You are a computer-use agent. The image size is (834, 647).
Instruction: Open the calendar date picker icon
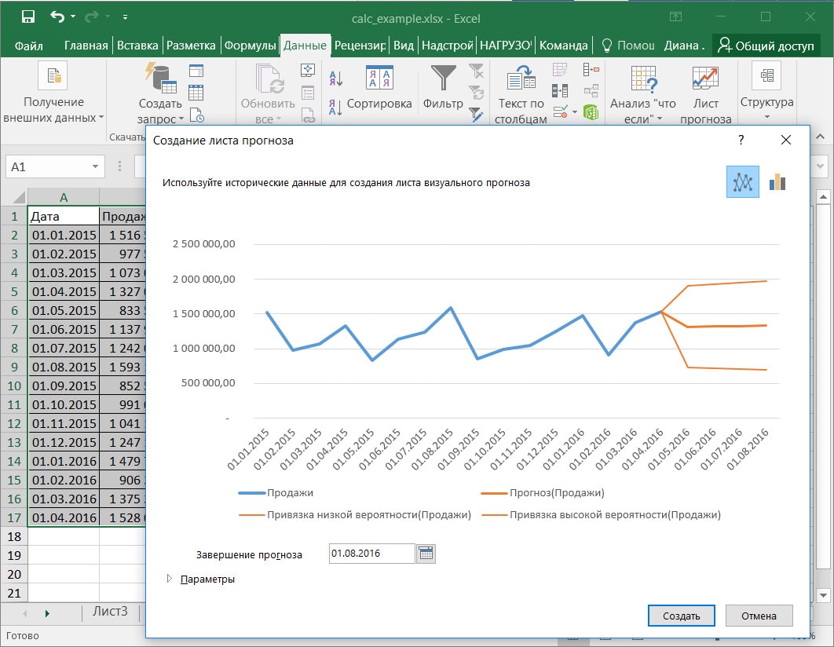point(426,554)
